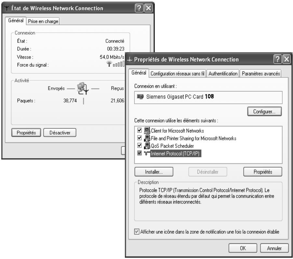Click the Internet Protocol (TCP/IP) icon
The image size is (293, 259).
(x=147, y=153)
